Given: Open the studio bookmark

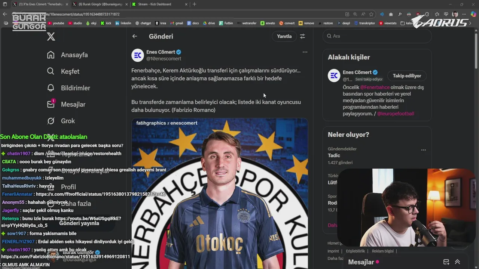Looking at the screenshot, I should (x=75, y=23).
